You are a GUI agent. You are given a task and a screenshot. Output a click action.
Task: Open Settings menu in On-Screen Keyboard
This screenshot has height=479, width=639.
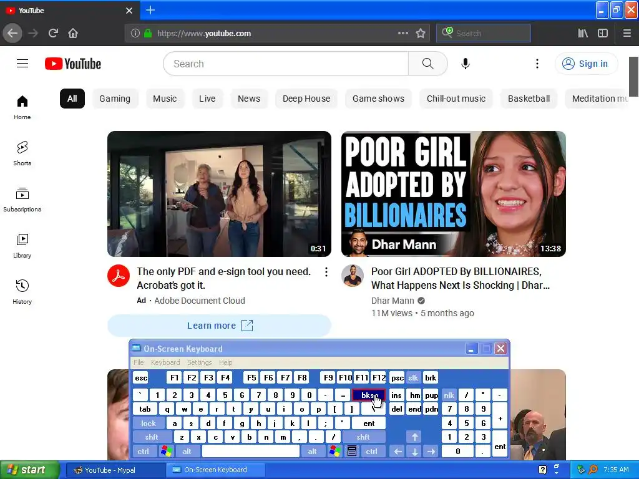pos(200,362)
